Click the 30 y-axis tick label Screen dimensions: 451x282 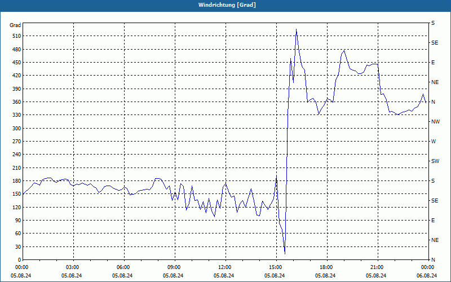(x=17, y=247)
